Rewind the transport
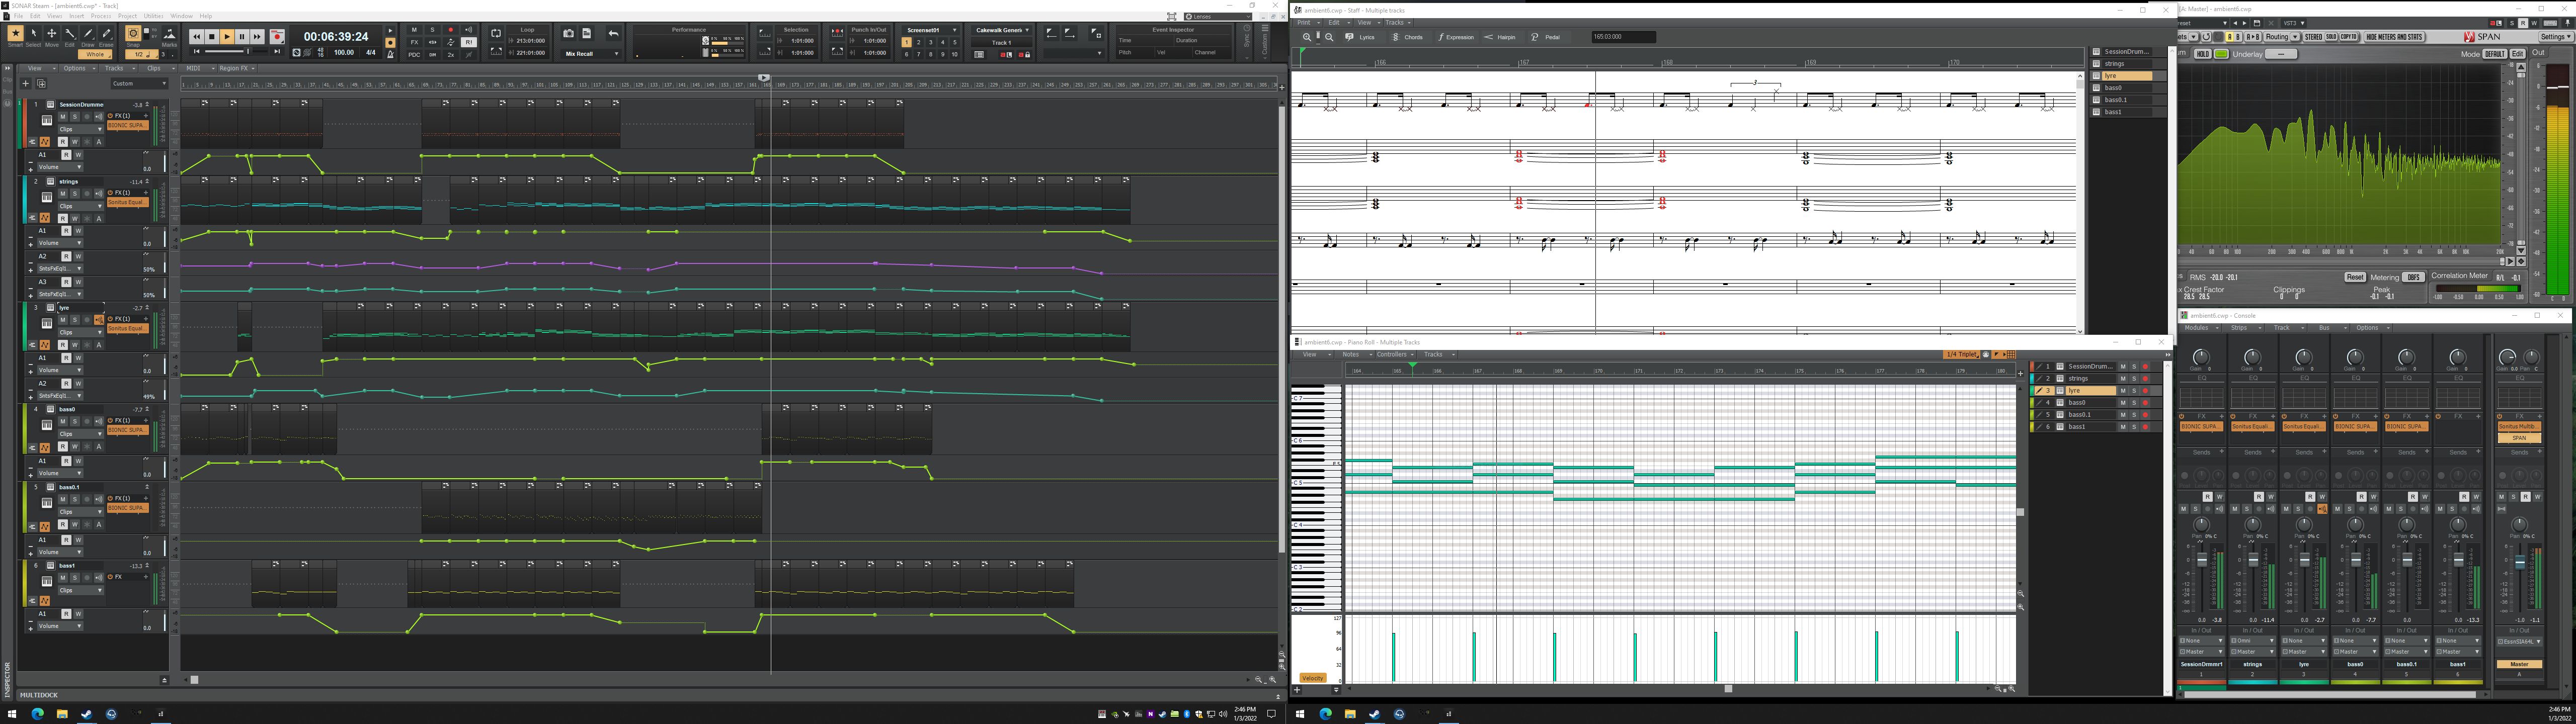Image resolution: width=2576 pixels, height=724 pixels. (x=197, y=37)
